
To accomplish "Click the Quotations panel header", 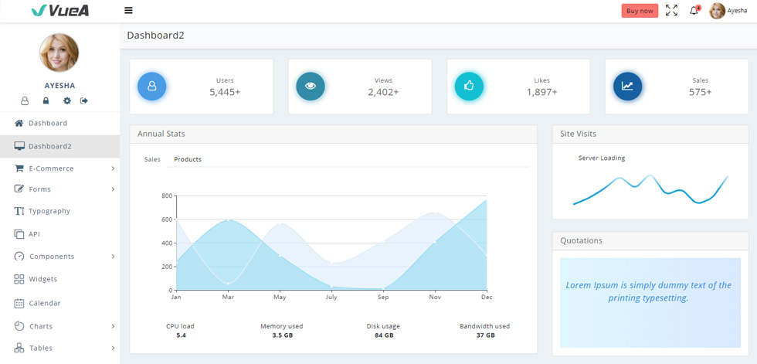I will coord(650,240).
